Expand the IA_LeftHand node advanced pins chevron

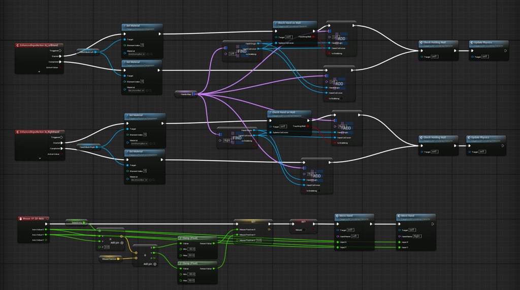tap(39, 71)
